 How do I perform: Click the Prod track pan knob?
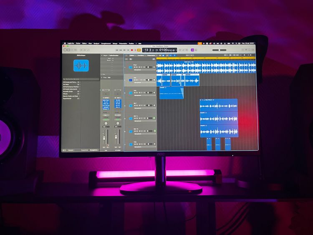point(154,67)
